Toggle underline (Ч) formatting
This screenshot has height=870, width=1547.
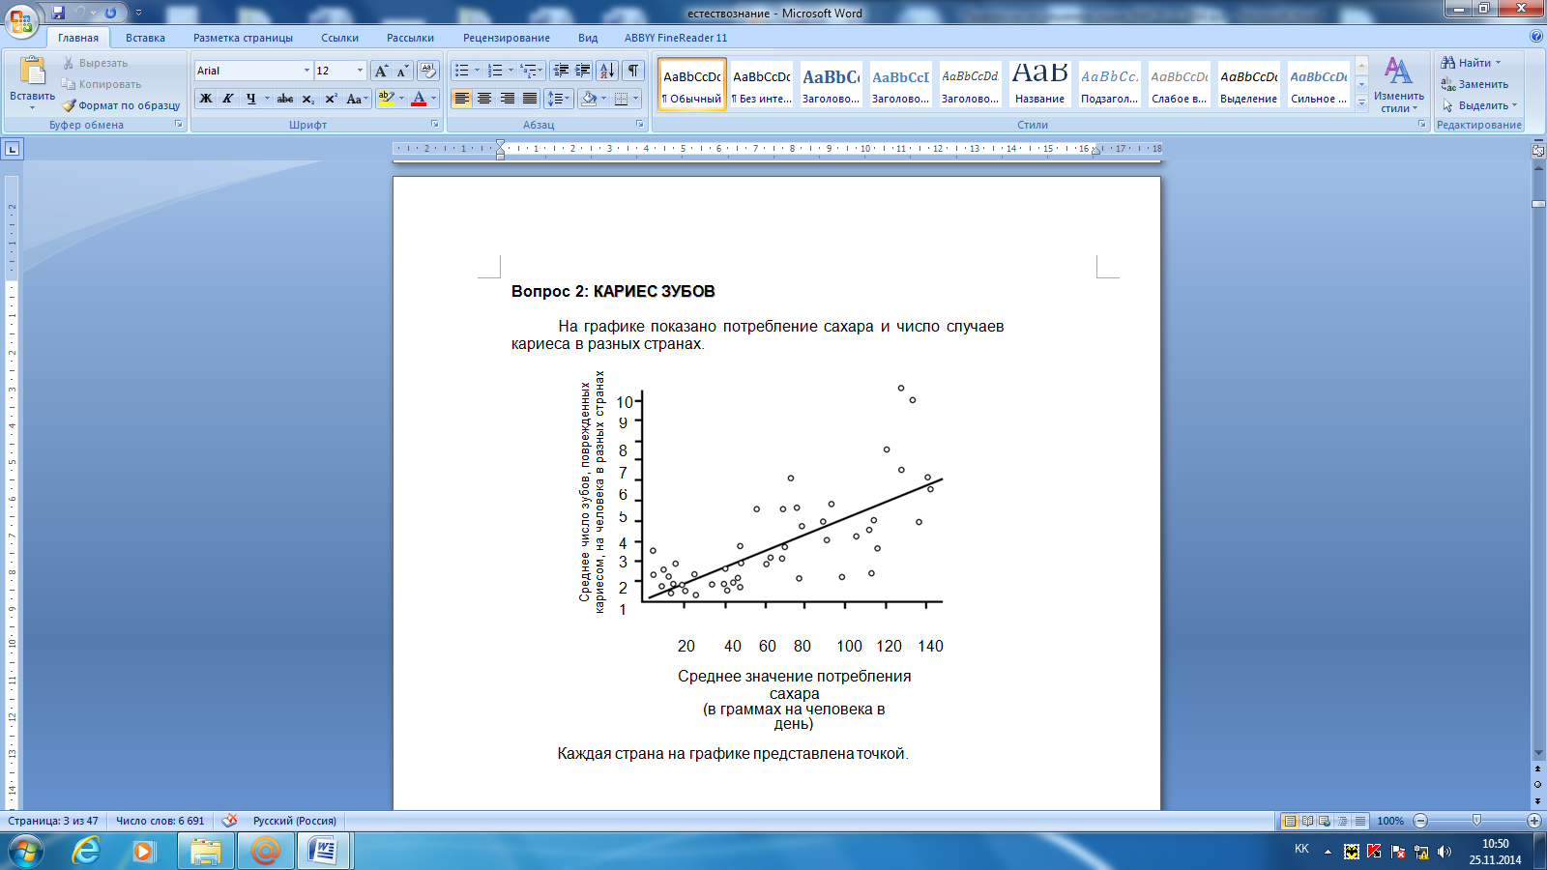pos(251,99)
